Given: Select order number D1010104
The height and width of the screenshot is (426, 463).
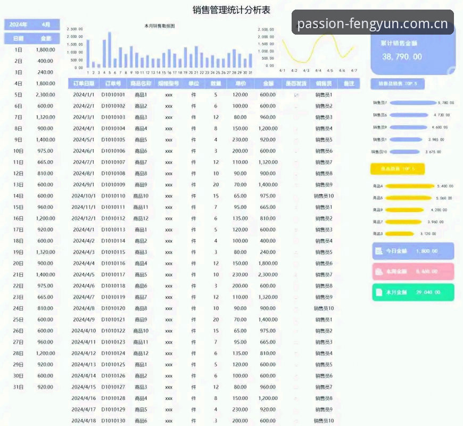Looking at the screenshot, I should point(113,128).
